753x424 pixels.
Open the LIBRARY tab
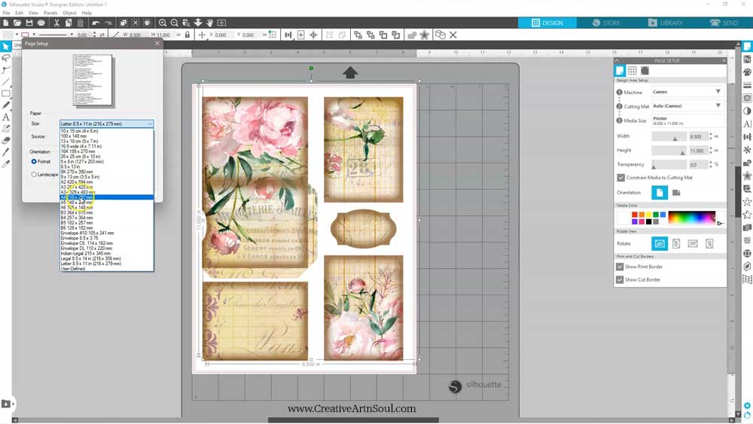665,23
